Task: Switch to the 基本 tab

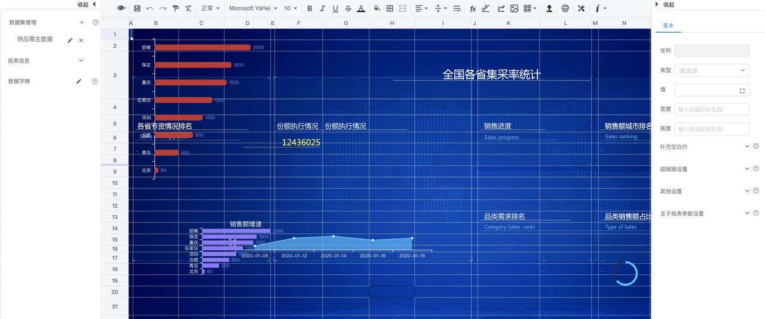Action: pyautogui.click(x=668, y=26)
